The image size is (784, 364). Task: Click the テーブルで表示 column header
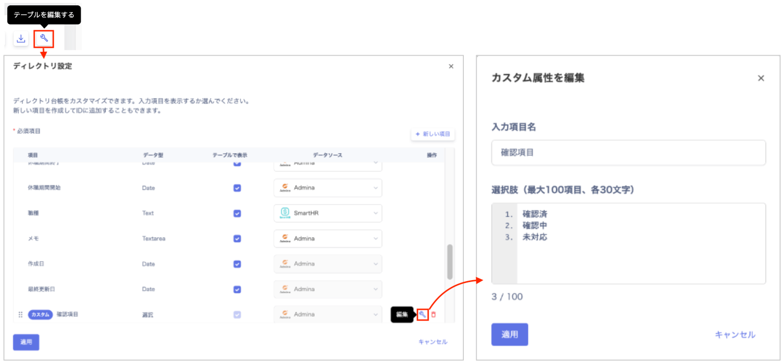230,155
